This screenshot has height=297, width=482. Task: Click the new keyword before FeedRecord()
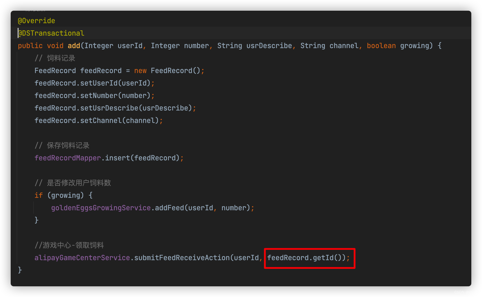point(140,71)
